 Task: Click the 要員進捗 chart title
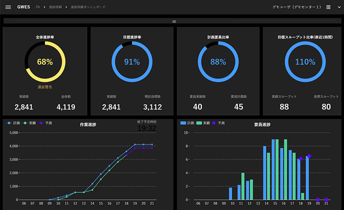[x=262, y=125]
